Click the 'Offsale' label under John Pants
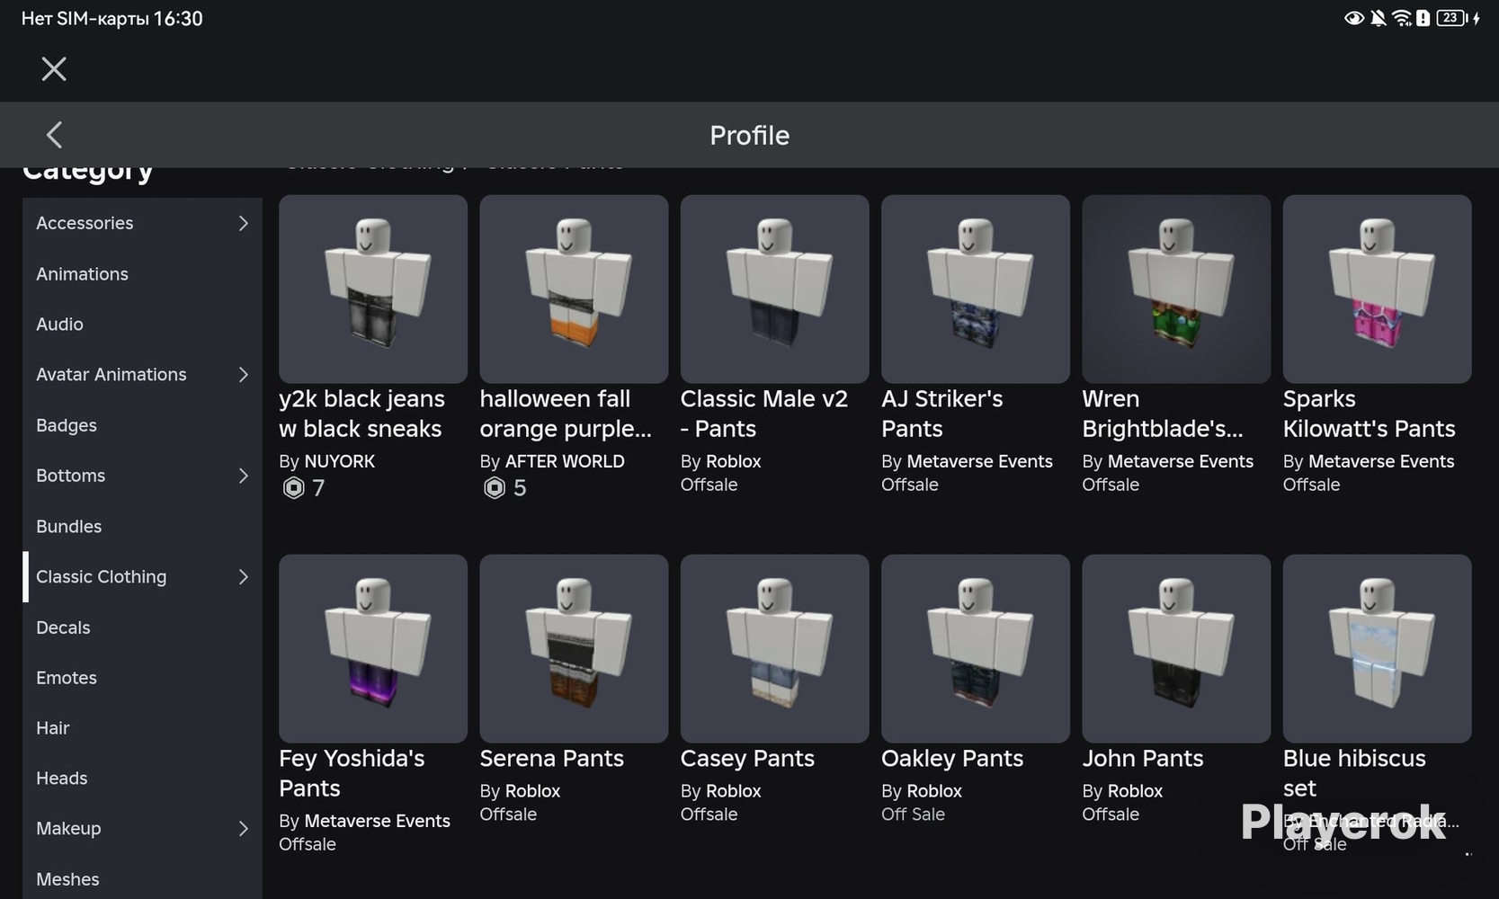Screen dimensions: 1499x899 1111,814
